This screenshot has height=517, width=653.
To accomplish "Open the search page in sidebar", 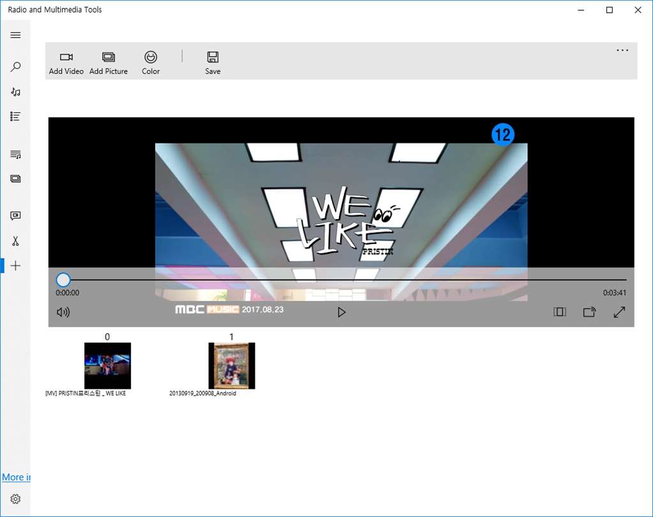I will coord(15,66).
